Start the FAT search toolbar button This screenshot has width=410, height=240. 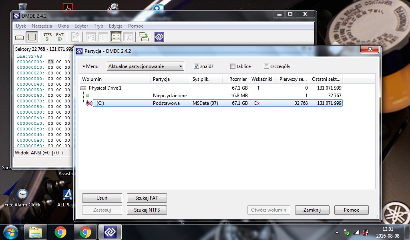point(60,37)
